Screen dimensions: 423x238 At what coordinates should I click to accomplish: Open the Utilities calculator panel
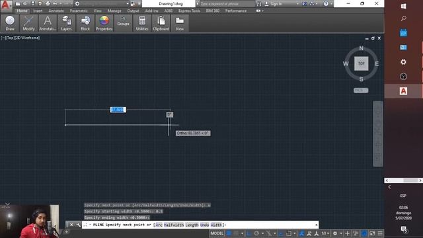pos(142,23)
